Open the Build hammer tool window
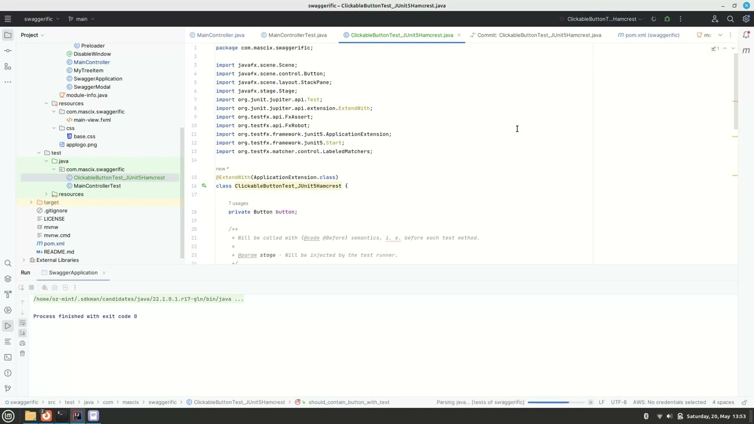754x424 pixels. (x=8, y=294)
